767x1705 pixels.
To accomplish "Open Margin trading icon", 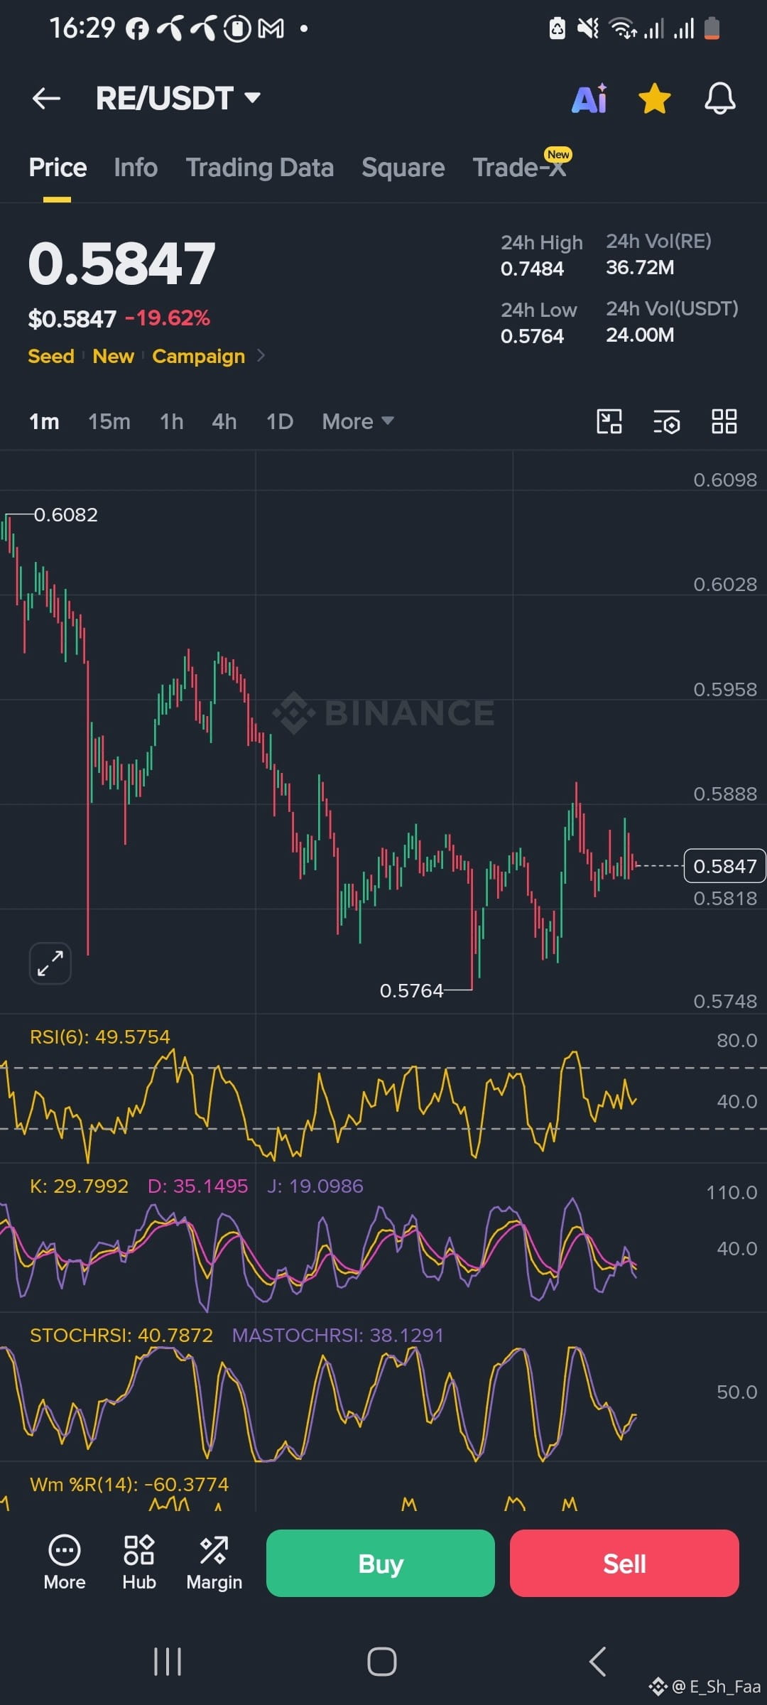I will (x=214, y=1563).
